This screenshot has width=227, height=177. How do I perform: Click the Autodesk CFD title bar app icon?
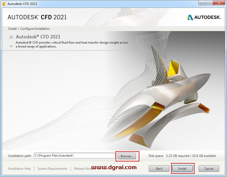pyautogui.click(x=4, y=4)
